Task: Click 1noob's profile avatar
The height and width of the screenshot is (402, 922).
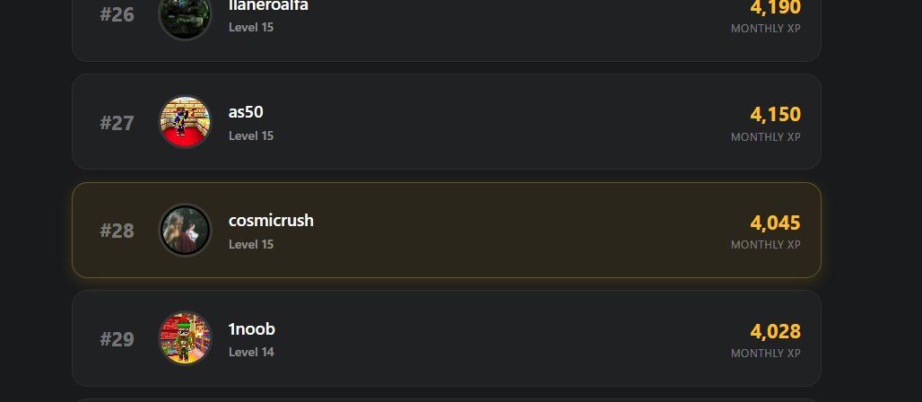Action: 185,338
